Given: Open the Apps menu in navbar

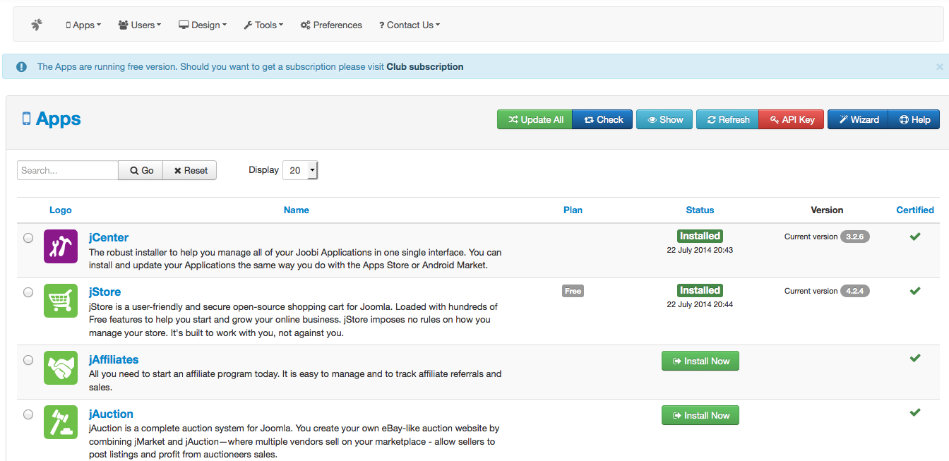Looking at the screenshot, I should 83,25.
